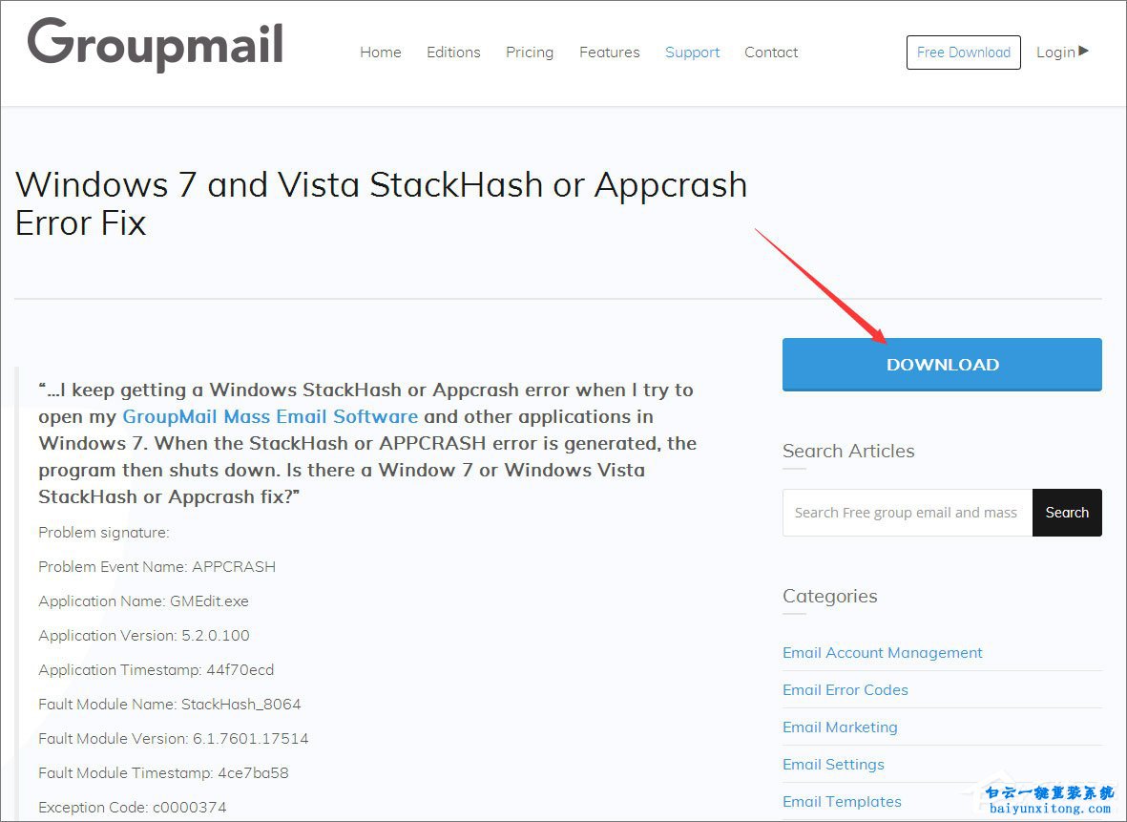The height and width of the screenshot is (822, 1127).
Task: Go to the Editions page
Action: pyautogui.click(x=453, y=53)
